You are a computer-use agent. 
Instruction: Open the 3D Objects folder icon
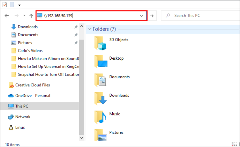pyautogui.click(x=101, y=43)
